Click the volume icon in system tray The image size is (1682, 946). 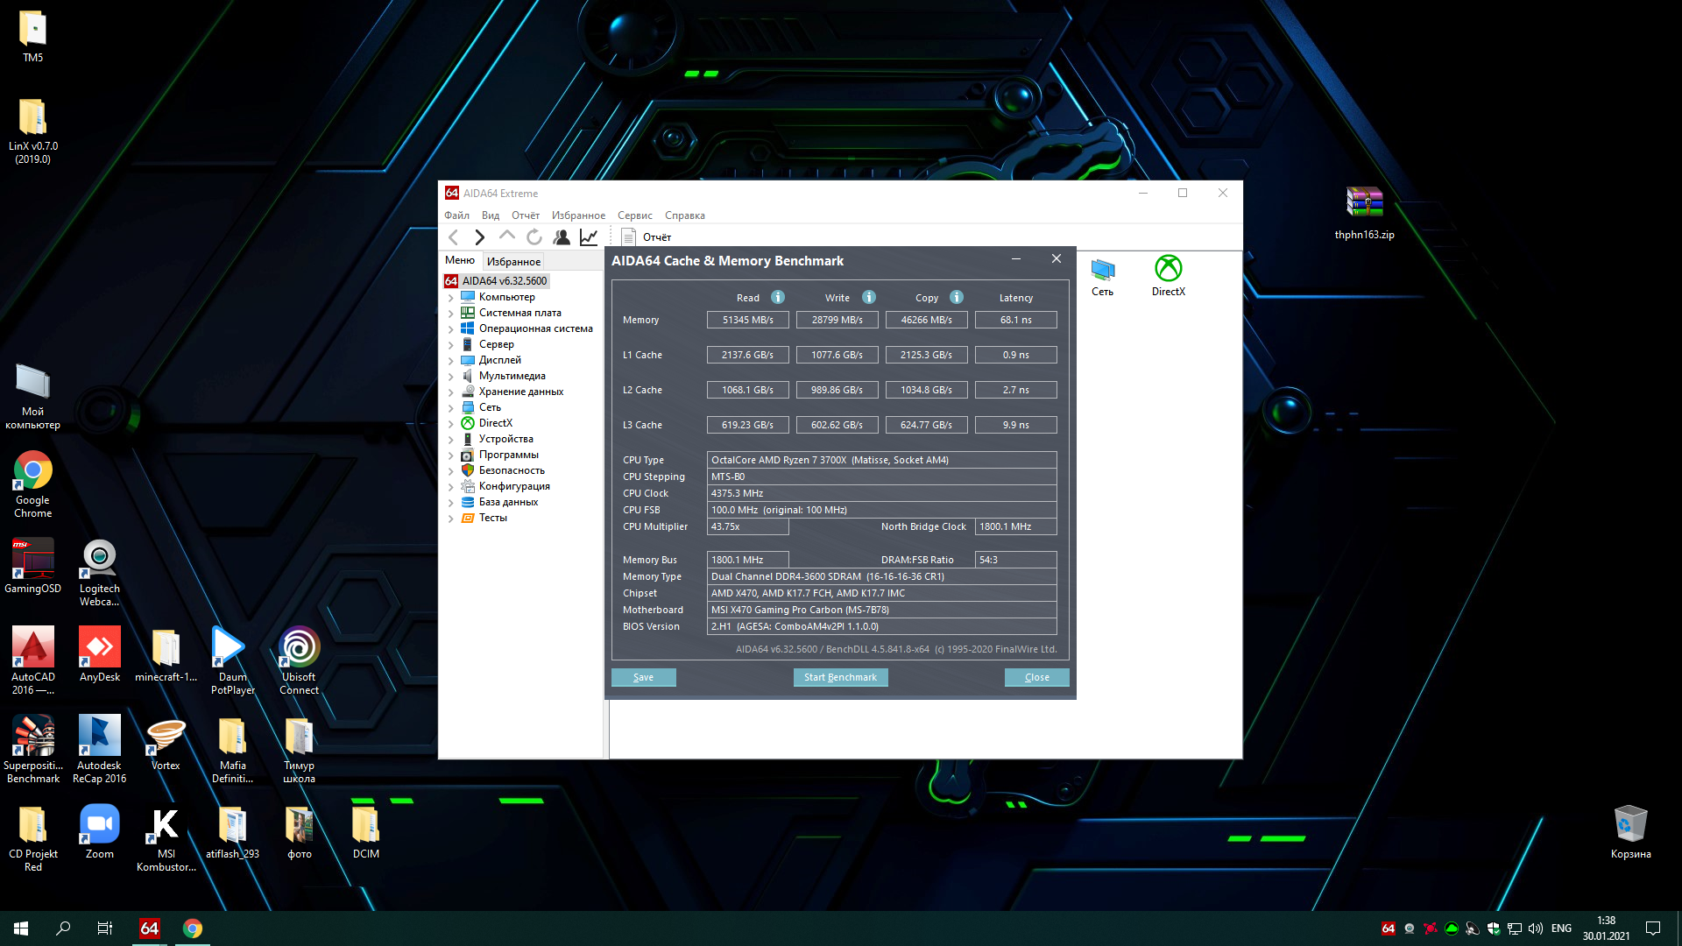(x=1536, y=928)
